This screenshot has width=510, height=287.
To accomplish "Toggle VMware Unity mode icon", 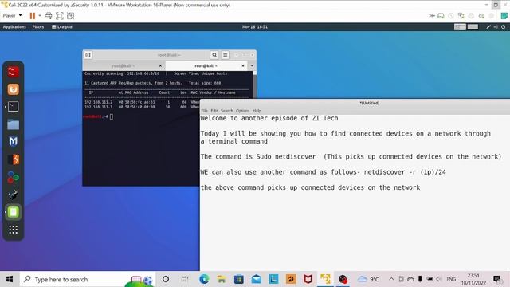I will click(x=71, y=16).
